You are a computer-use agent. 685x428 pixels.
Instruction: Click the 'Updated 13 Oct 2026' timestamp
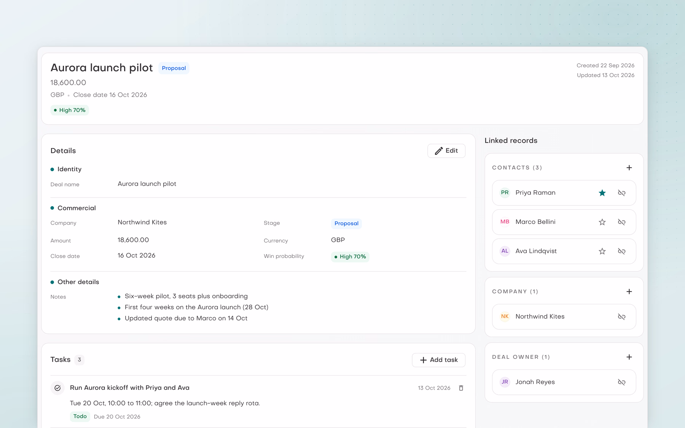pyautogui.click(x=605, y=75)
